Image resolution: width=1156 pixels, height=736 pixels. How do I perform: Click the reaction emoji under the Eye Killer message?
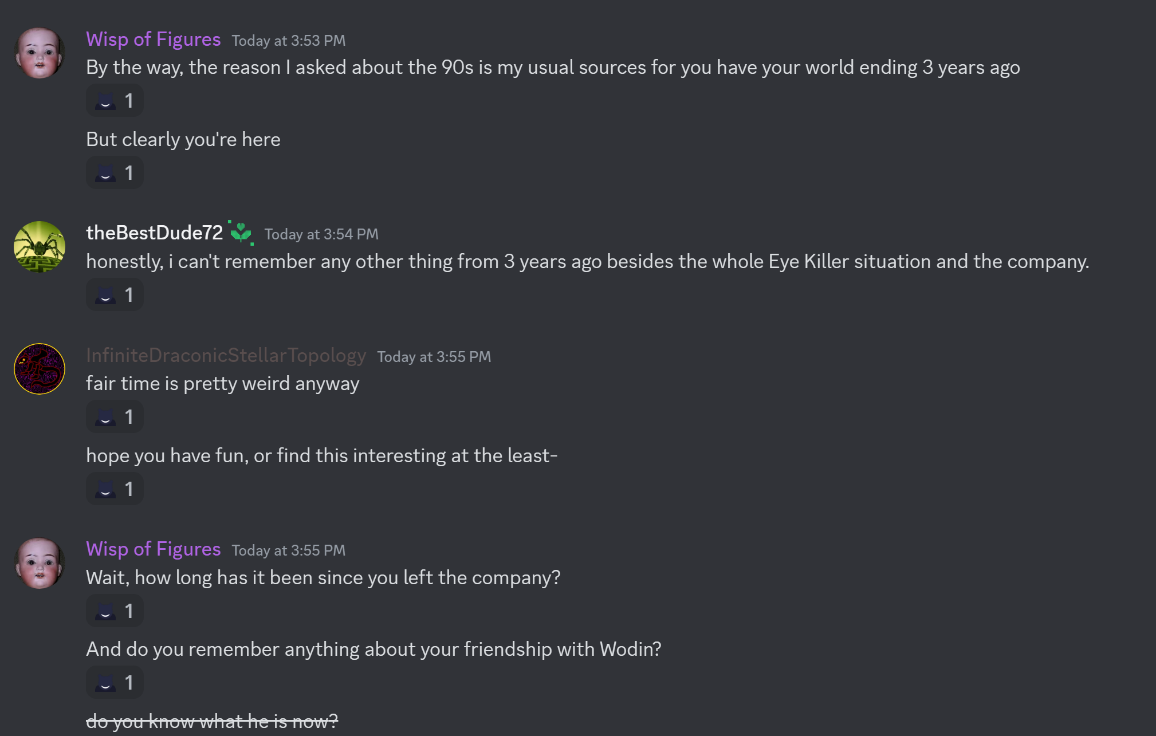coord(106,296)
